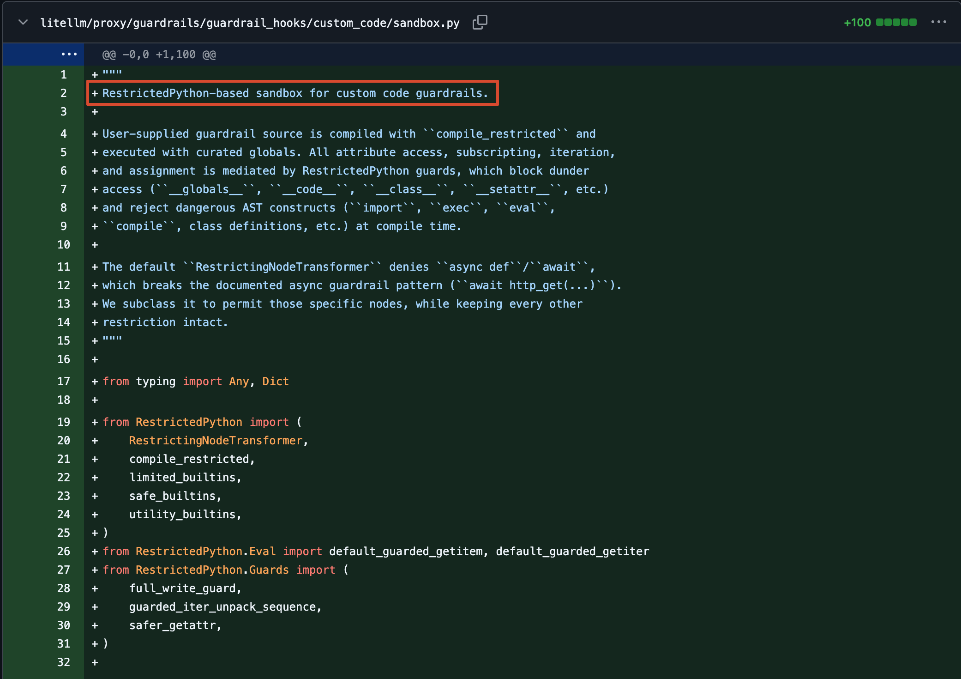Collapse the sandbox.py file diff chevron
Viewport: 961px width, 679px height.
click(23, 22)
